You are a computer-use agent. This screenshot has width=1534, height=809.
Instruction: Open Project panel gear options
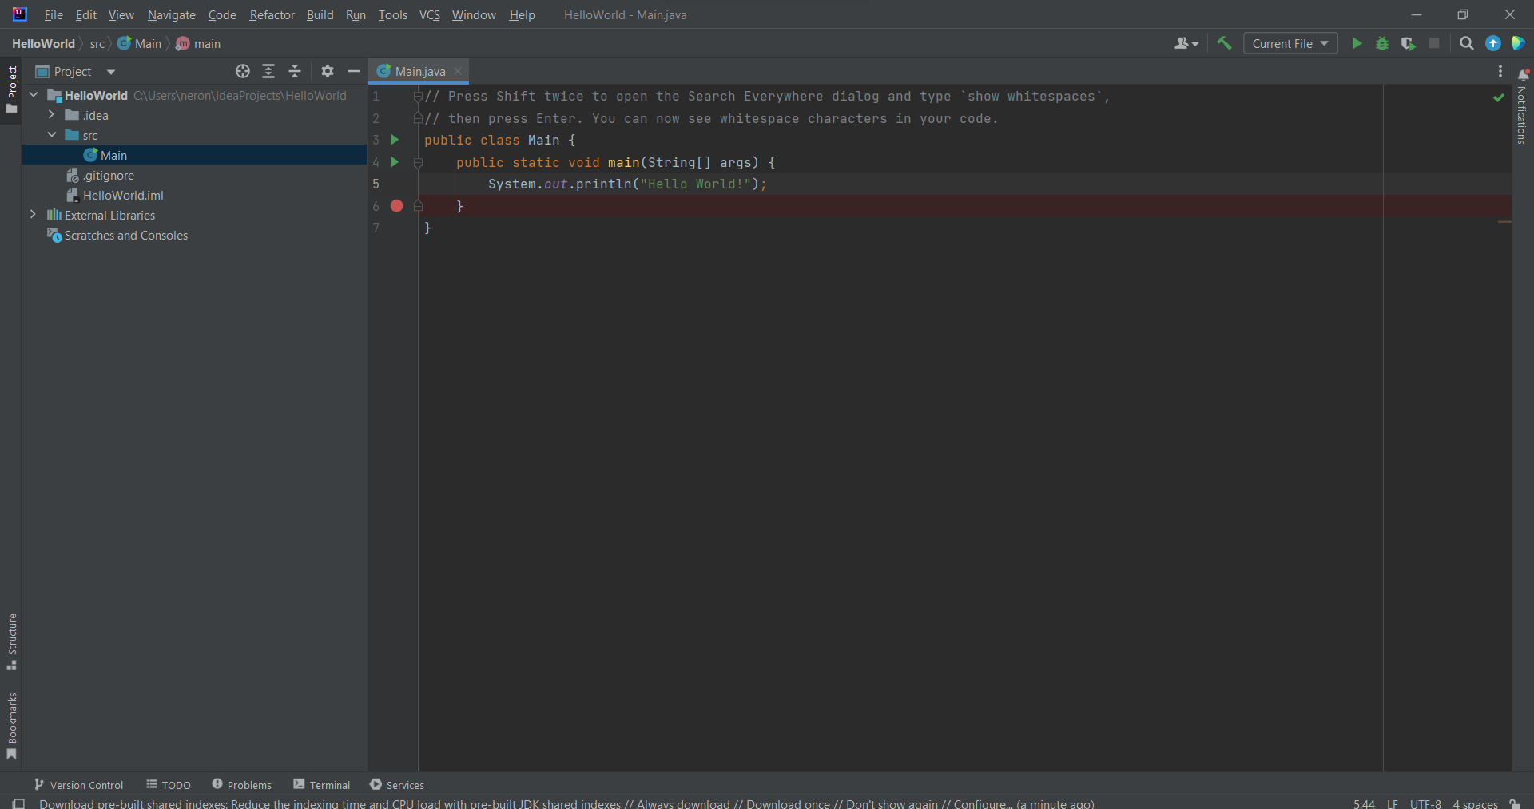click(x=327, y=71)
